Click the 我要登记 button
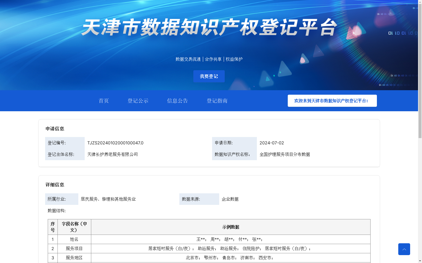This screenshot has height=263, width=422. [x=209, y=76]
